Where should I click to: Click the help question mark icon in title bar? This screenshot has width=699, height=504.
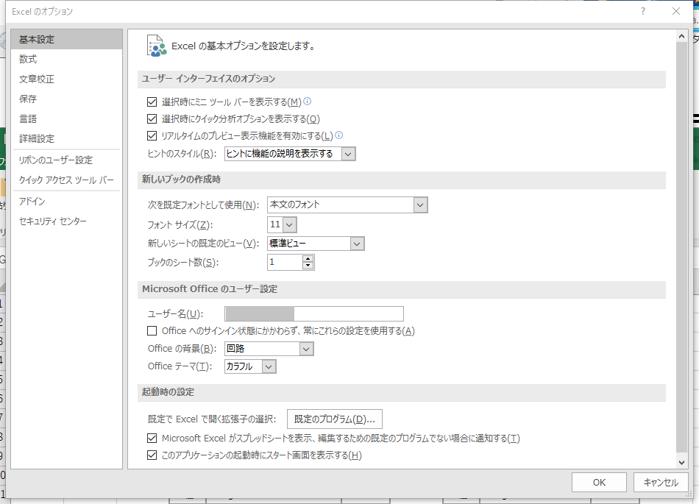(x=643, y=12)
